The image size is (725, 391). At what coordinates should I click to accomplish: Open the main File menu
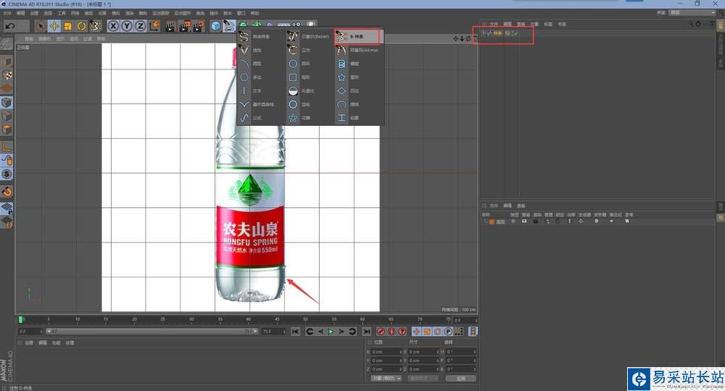[x=7, y=13]
